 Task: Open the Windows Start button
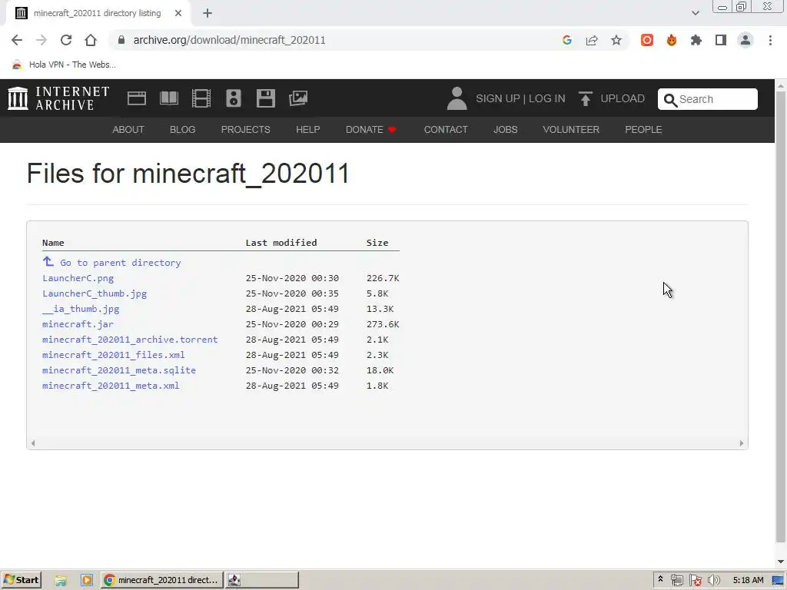(x=21, y=580)
